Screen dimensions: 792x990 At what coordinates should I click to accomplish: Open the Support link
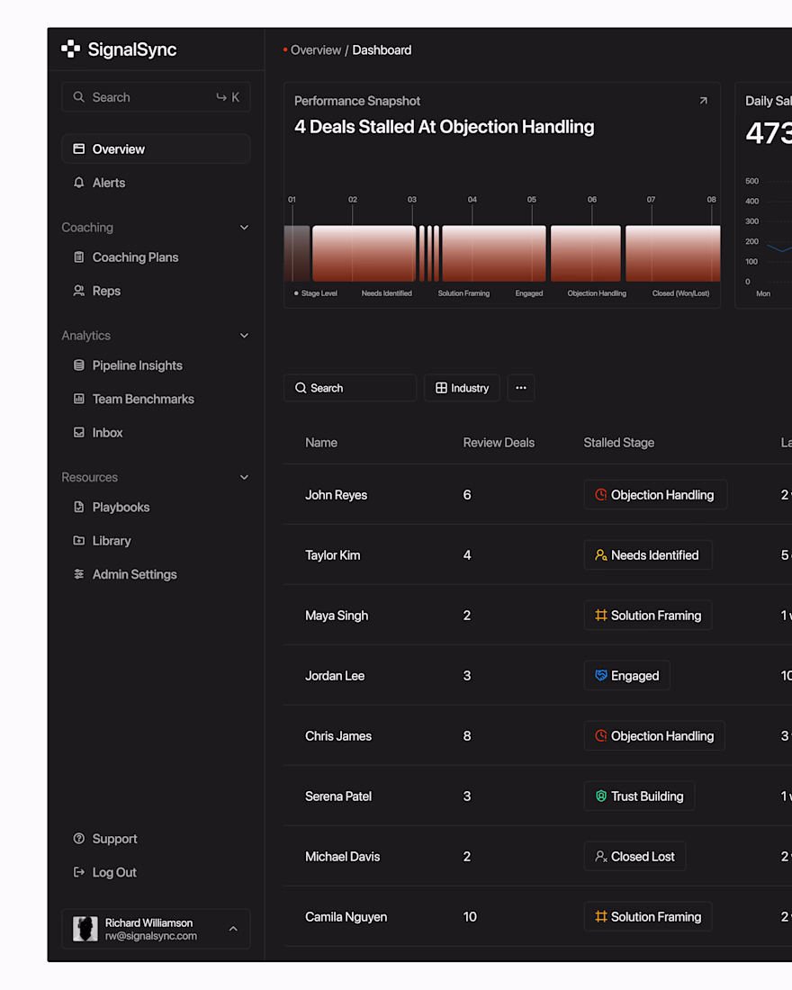coord(114,839)
